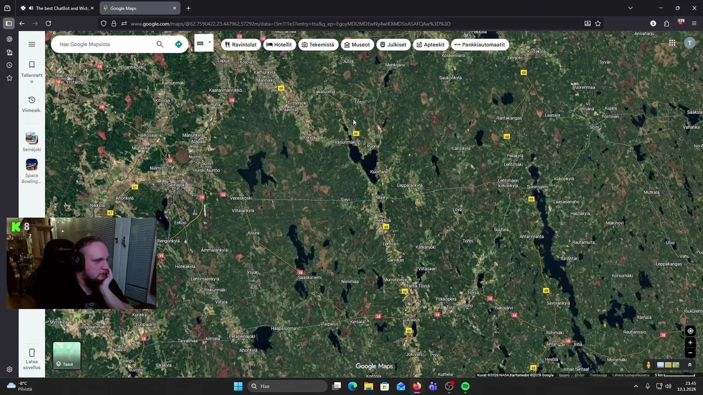
Task: Open sidebar history clock icon
Action: (9, 65)
